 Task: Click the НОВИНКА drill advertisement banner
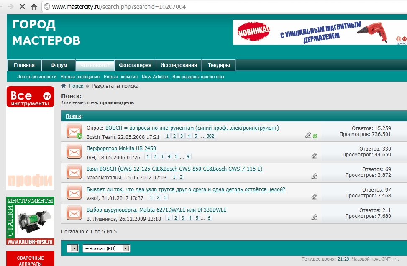point(320,32)
